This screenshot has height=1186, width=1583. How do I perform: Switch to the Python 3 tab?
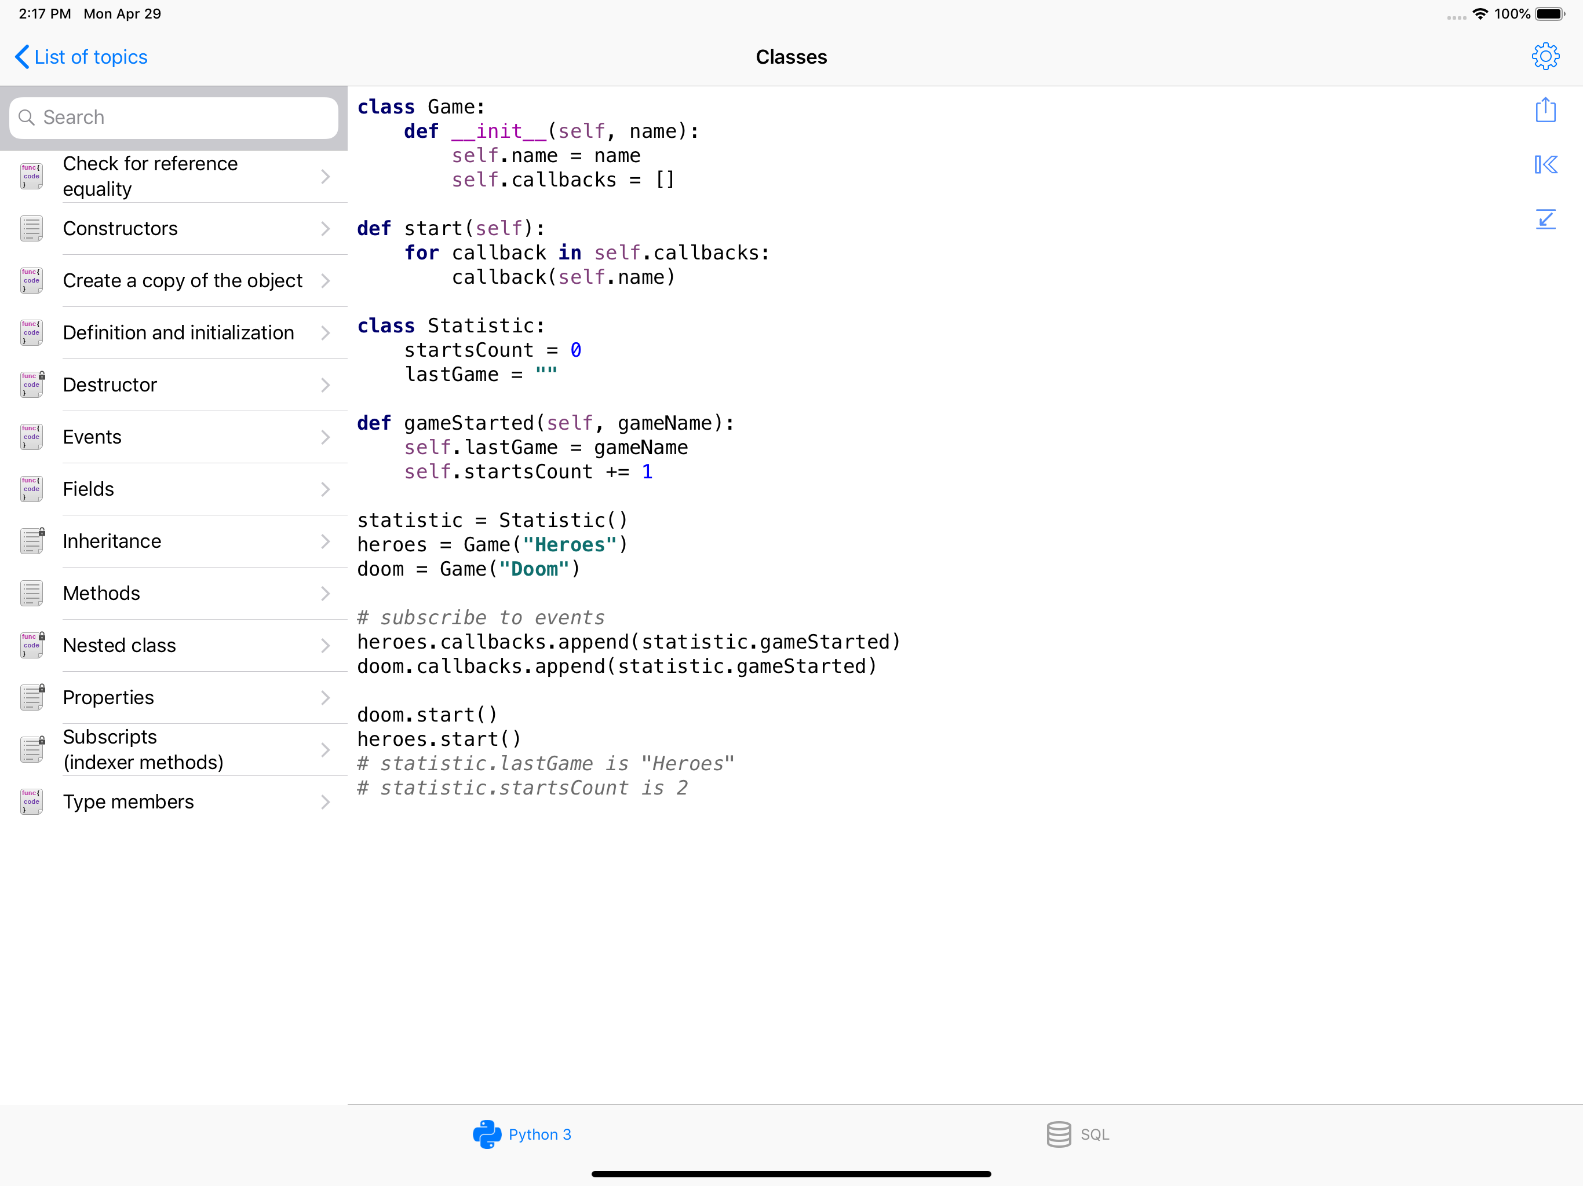tap(523, 1134)
